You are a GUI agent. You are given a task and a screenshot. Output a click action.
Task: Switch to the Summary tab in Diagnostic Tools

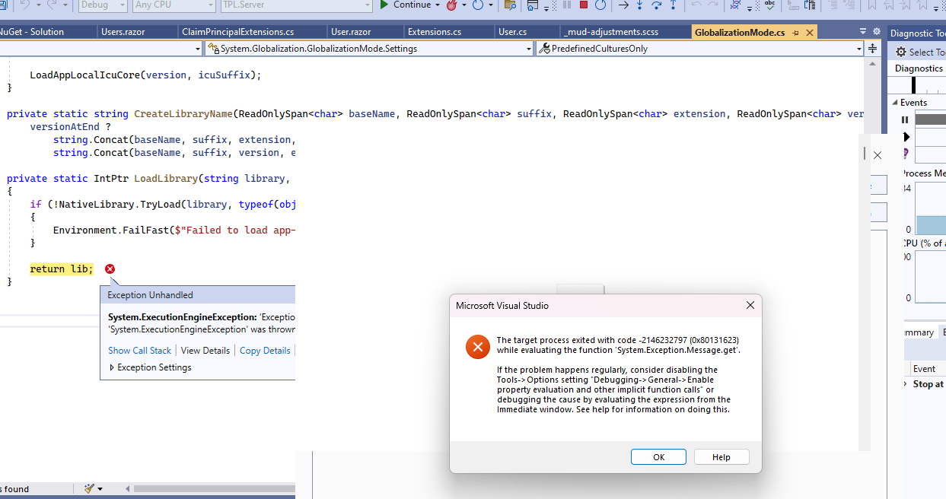(918, 332)
